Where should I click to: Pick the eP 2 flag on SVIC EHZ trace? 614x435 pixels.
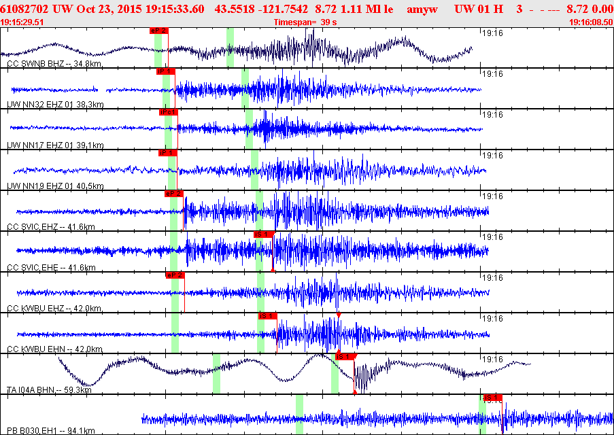(174, 194)
